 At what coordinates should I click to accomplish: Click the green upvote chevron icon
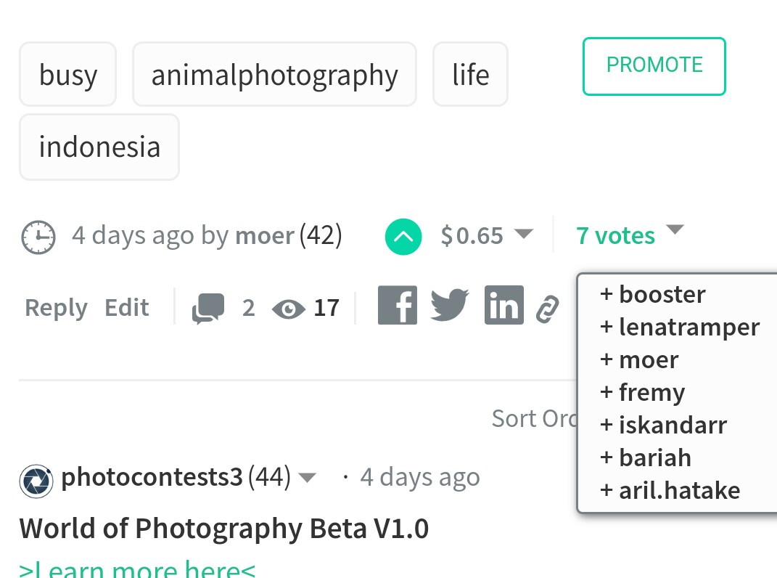point(403,236)
